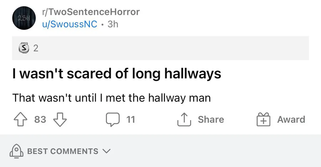The image size is (321, 167).
Task: Click the post body about the hallway man
Action: point(111,98)
